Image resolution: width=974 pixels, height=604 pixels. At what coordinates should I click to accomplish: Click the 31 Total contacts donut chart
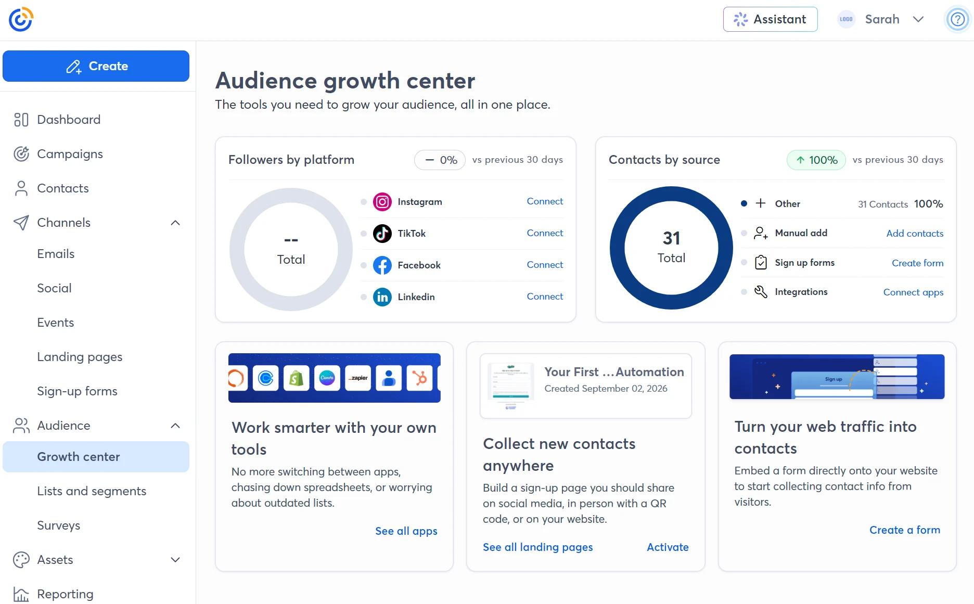click(671, 248)
